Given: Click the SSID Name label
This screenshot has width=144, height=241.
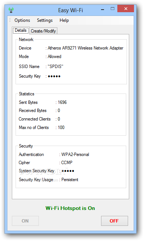Looking at the screenshot, I should click(29, 67).
